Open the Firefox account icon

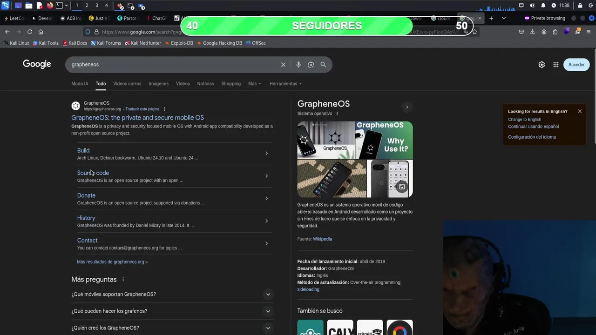pos(544,32)
